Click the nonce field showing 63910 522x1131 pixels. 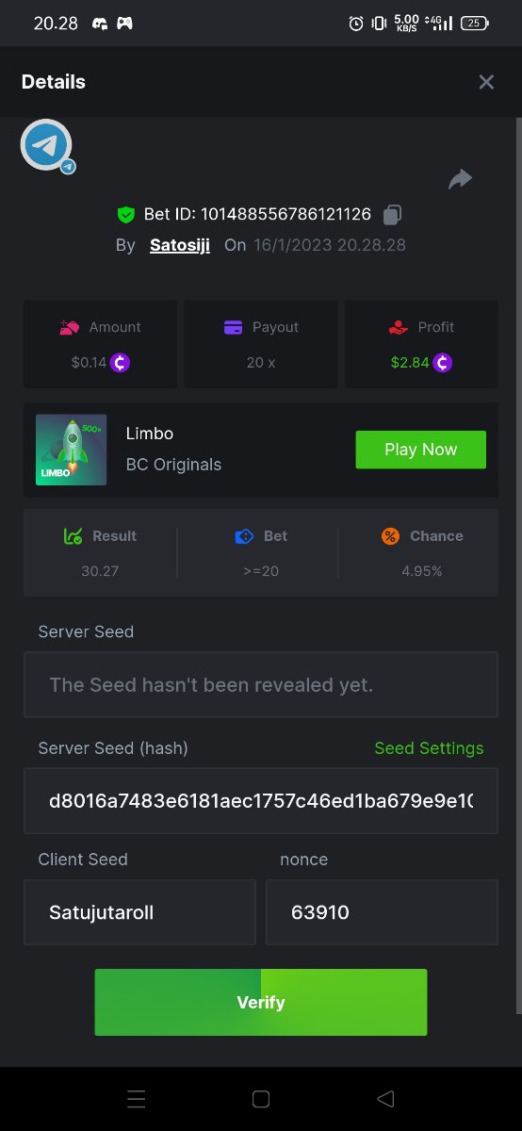coord(382,912)
